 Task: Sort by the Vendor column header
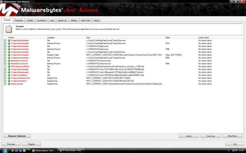pos(27,38)
